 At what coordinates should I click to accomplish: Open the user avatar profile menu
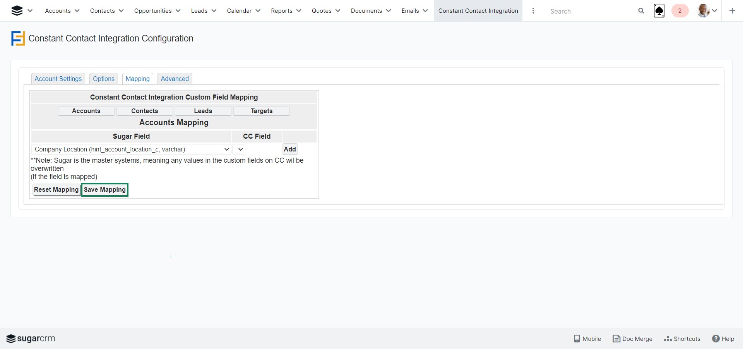tap(704, 11)
